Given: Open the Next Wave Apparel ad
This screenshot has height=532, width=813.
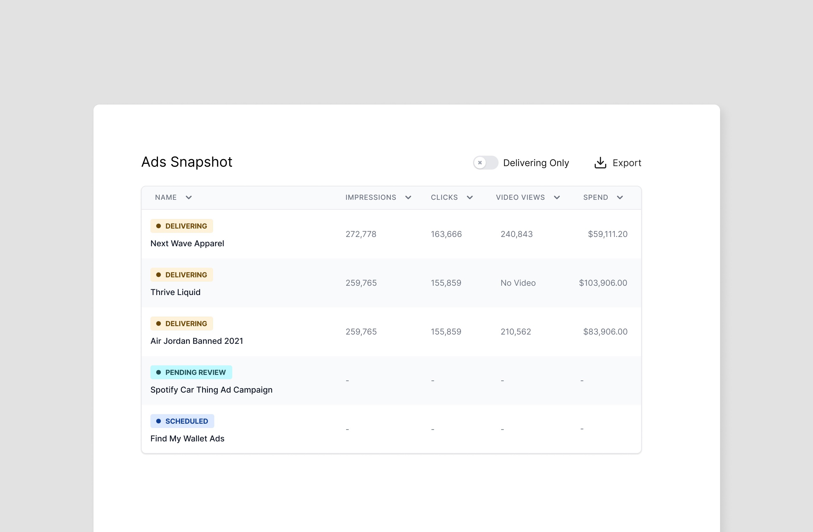Looking at the screenshot, I should point(187,243).
